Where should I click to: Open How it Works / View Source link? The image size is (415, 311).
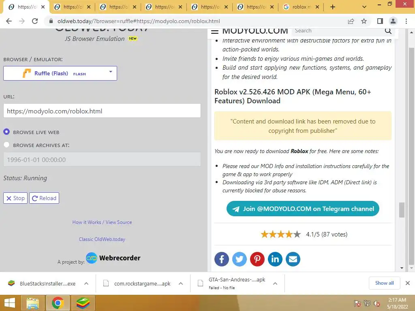[x=102, y=222]
